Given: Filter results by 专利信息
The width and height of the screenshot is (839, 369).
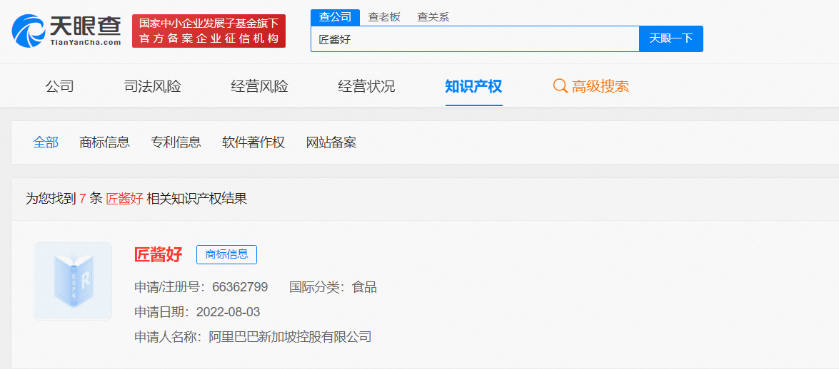Looking at the screenshot, I should 176,142.
